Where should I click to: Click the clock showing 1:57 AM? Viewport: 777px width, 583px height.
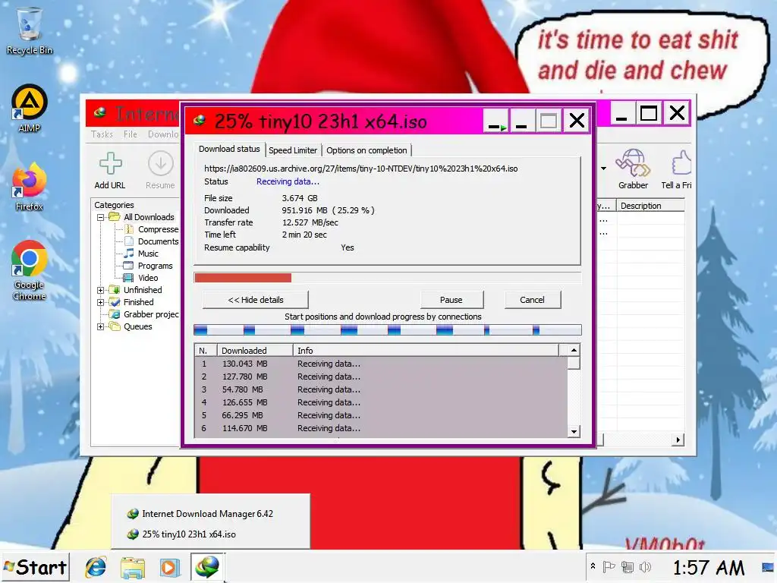pyautogui.click(x=708, y=568)
